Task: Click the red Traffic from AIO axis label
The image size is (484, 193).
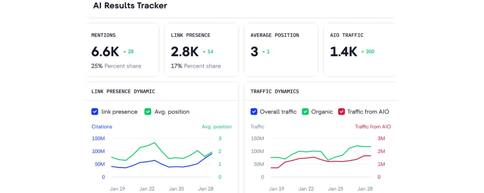Action: coord(373,126)
